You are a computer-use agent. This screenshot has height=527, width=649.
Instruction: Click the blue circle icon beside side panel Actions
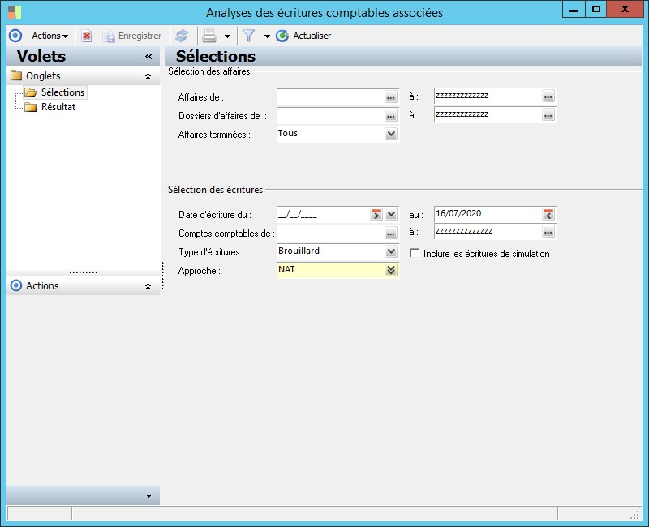pyautogui.click(x=16, y=285)
